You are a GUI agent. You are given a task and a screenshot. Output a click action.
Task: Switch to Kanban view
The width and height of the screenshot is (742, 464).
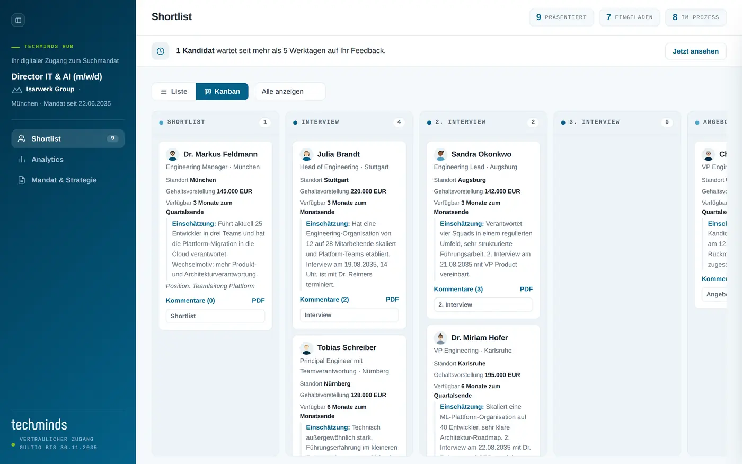tap(222, 92)
